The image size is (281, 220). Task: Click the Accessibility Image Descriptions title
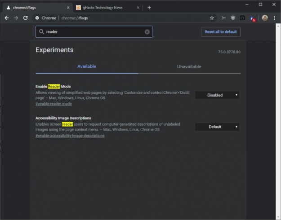63,118
